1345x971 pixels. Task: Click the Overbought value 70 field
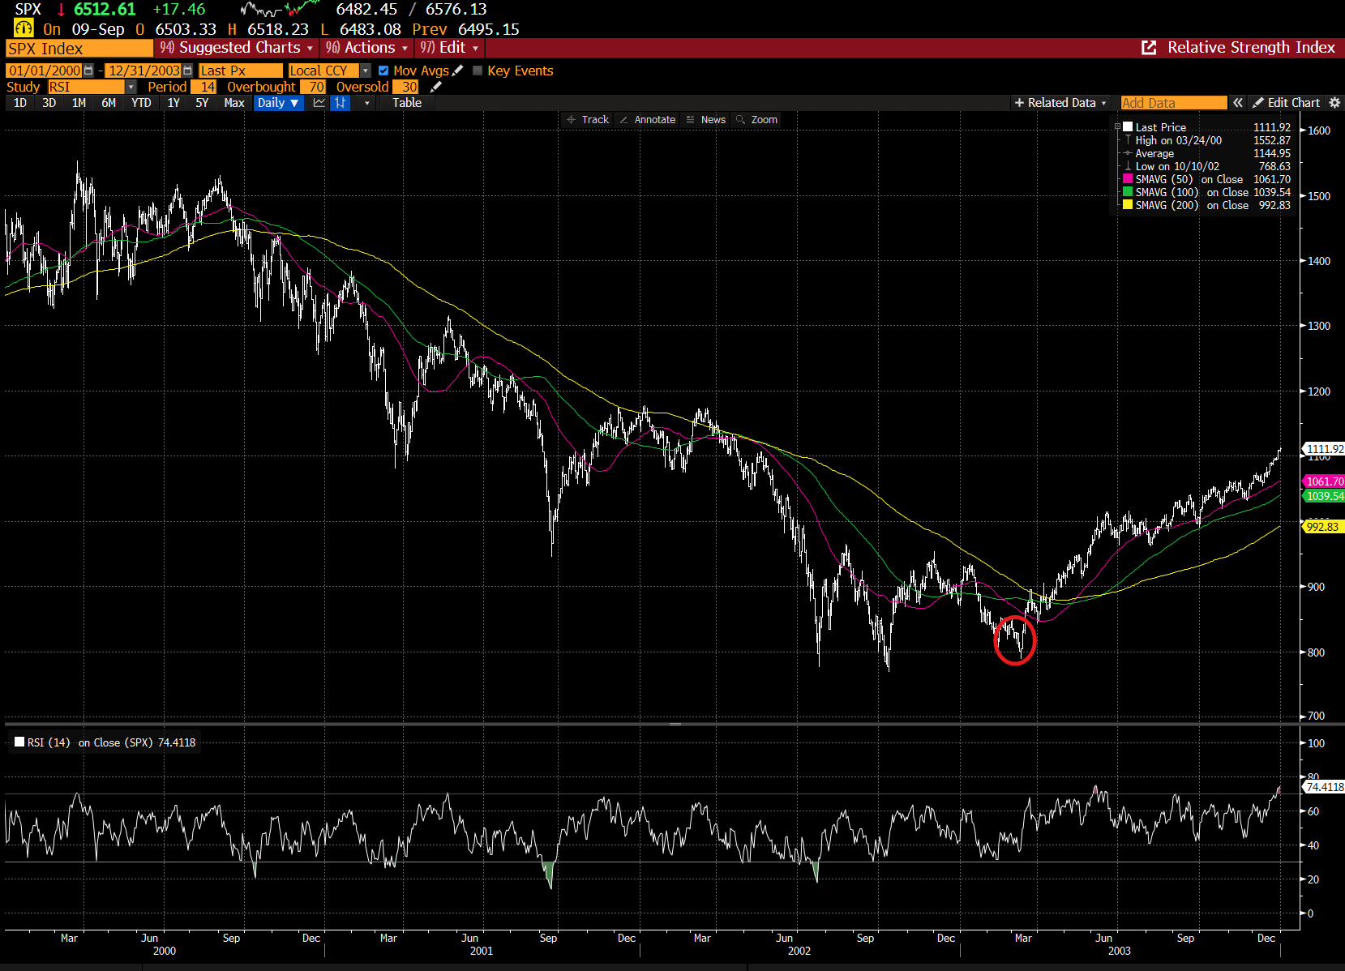click(312, 87)
